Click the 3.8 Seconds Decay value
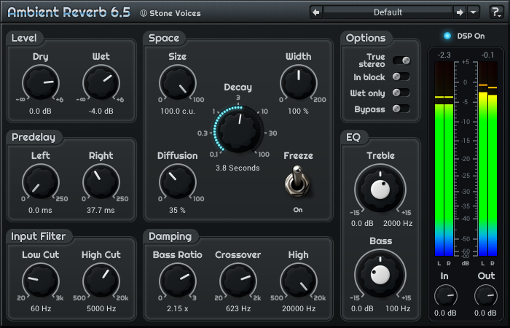This screenshot has height=328, width=510. 238,168
